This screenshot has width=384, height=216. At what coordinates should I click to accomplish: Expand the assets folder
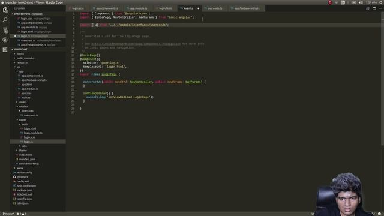coord(23,102)
